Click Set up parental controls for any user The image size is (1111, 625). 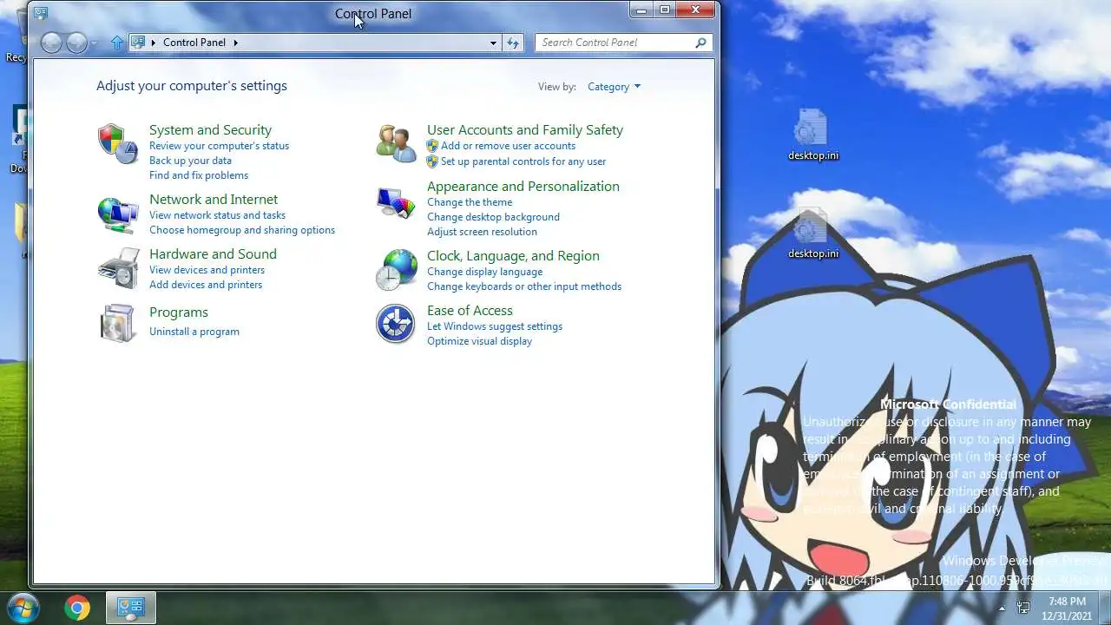coord(523,161)
